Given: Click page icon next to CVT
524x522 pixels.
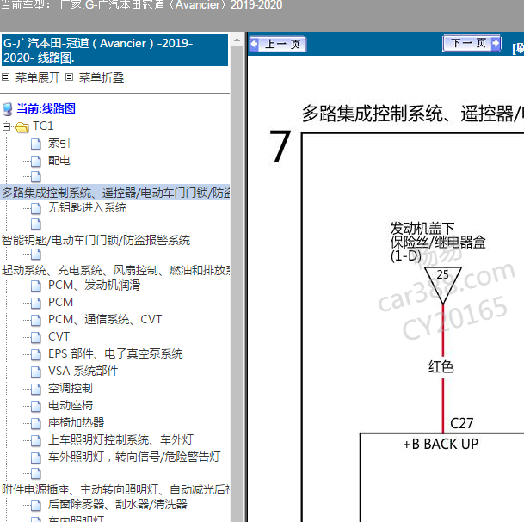Looking at the screenshot, I should pos(36,337).
